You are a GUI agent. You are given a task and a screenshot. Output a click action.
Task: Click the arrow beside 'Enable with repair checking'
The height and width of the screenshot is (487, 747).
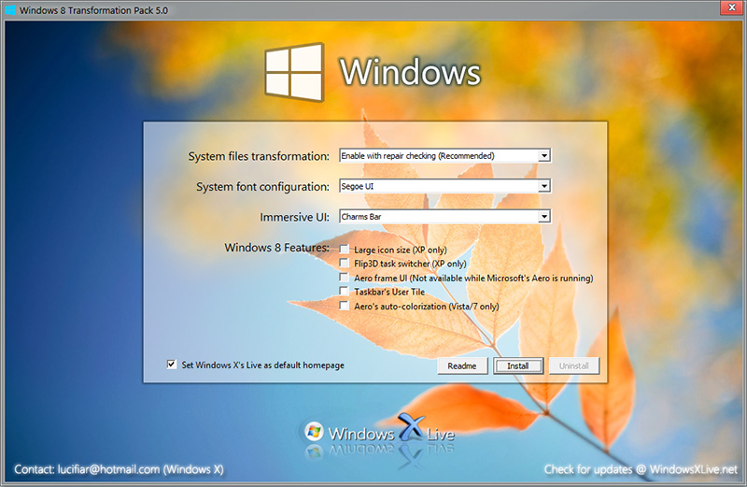coord(544,155)
